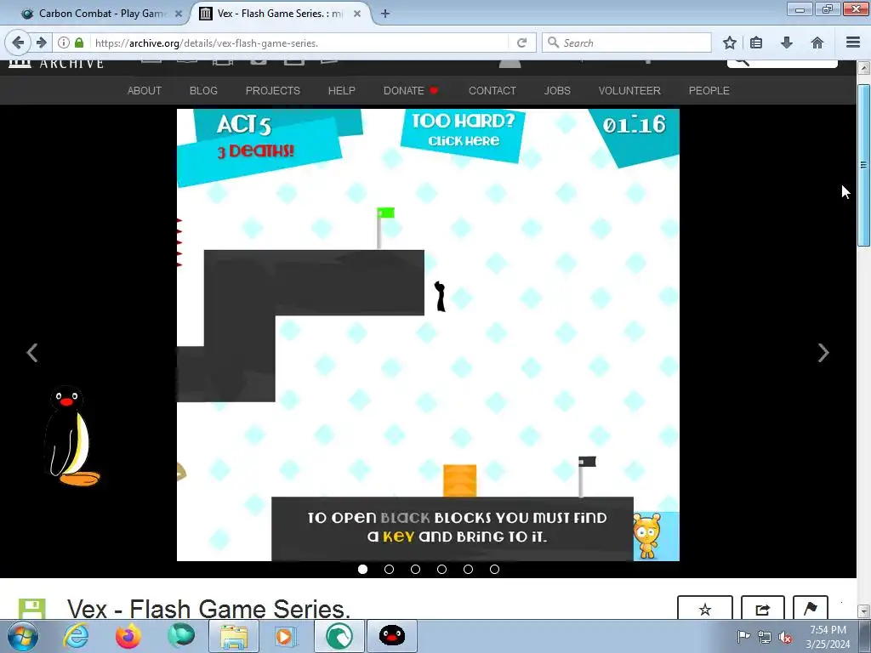The image size is (871, 653).
Task: Share this item with the share button
Action: tap(763, 608)
